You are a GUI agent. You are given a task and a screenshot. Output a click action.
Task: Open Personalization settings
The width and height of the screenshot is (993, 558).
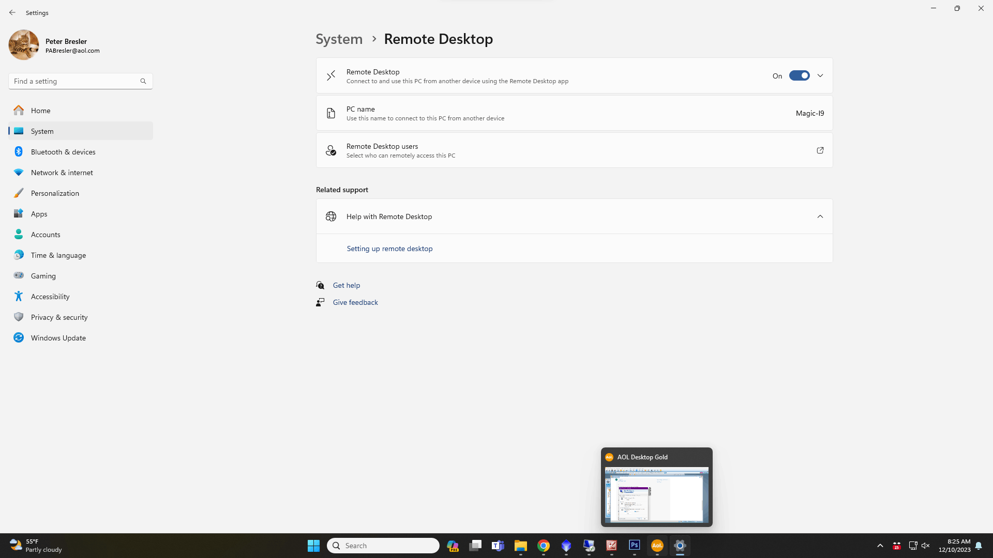point(81,193)
